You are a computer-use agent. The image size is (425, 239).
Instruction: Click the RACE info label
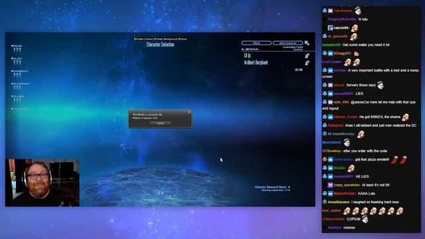(17, 46)
